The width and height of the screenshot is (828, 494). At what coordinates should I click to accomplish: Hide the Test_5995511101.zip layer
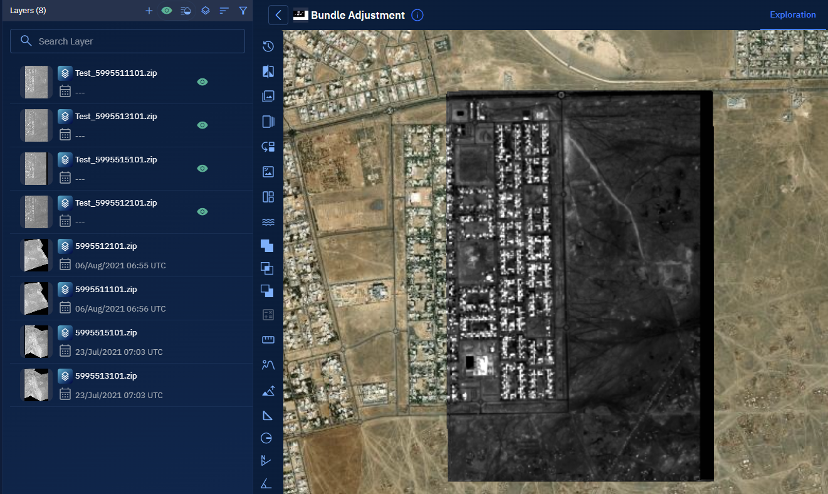tap(202, 82)
